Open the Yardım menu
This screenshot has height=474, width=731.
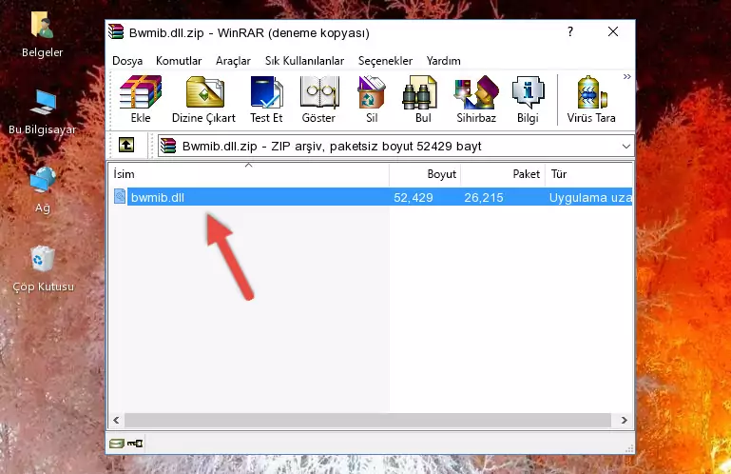point(443,61)
